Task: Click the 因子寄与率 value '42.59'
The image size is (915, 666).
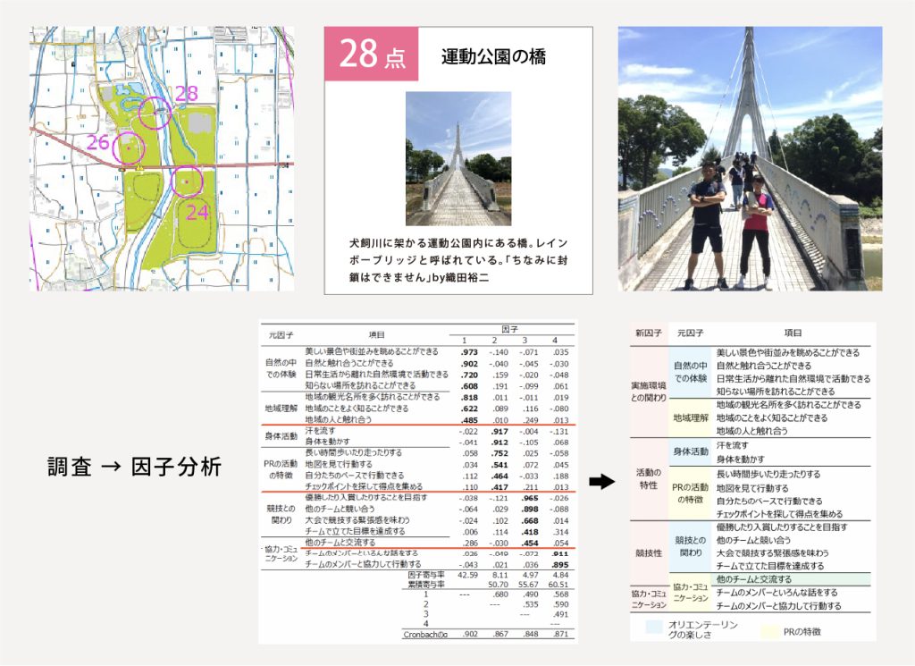Action: pyautogui.click(x=468, y=575)
